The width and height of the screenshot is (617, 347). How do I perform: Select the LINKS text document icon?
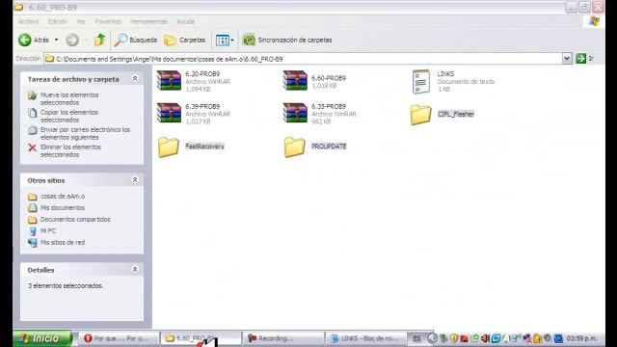[420, 81]
